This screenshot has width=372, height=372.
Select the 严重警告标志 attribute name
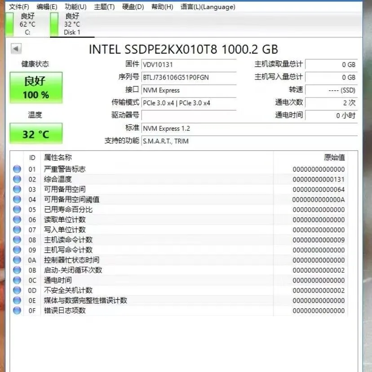pyautogui.click(x=65, y=169)
